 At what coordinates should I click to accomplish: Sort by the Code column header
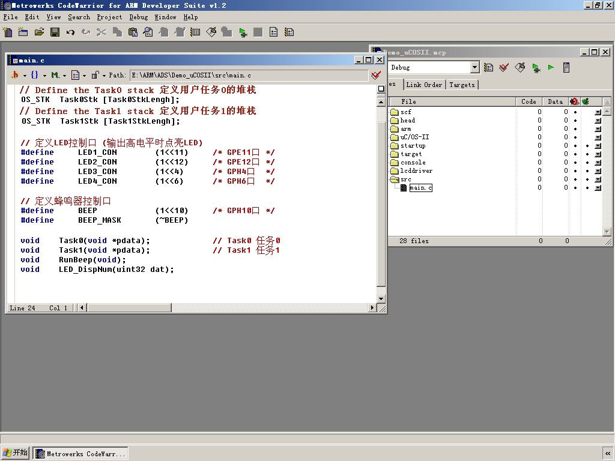coord(529,101)
